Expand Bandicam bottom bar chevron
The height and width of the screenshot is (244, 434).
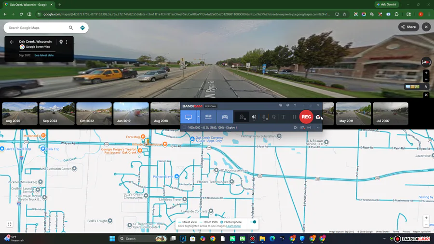[x=318, y=127]
